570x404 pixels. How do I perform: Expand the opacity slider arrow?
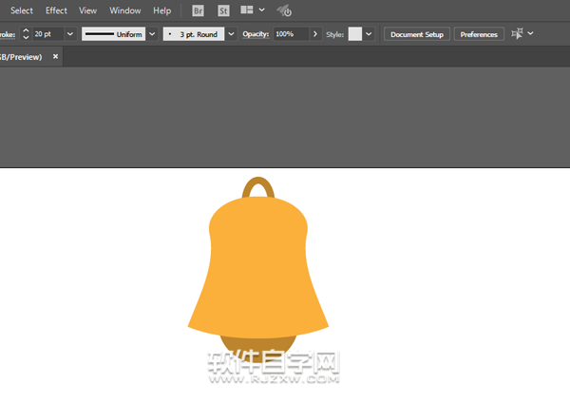314,34
